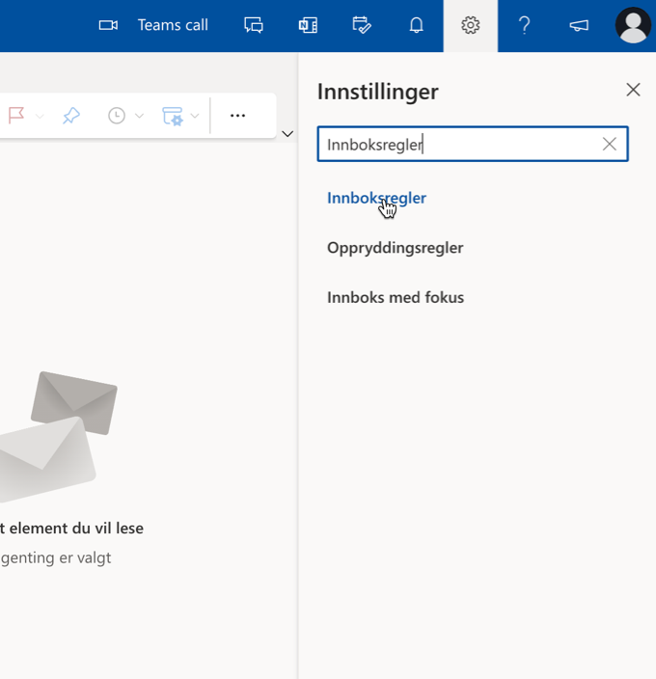Close the Innstillinger panel

click(633, 90)
